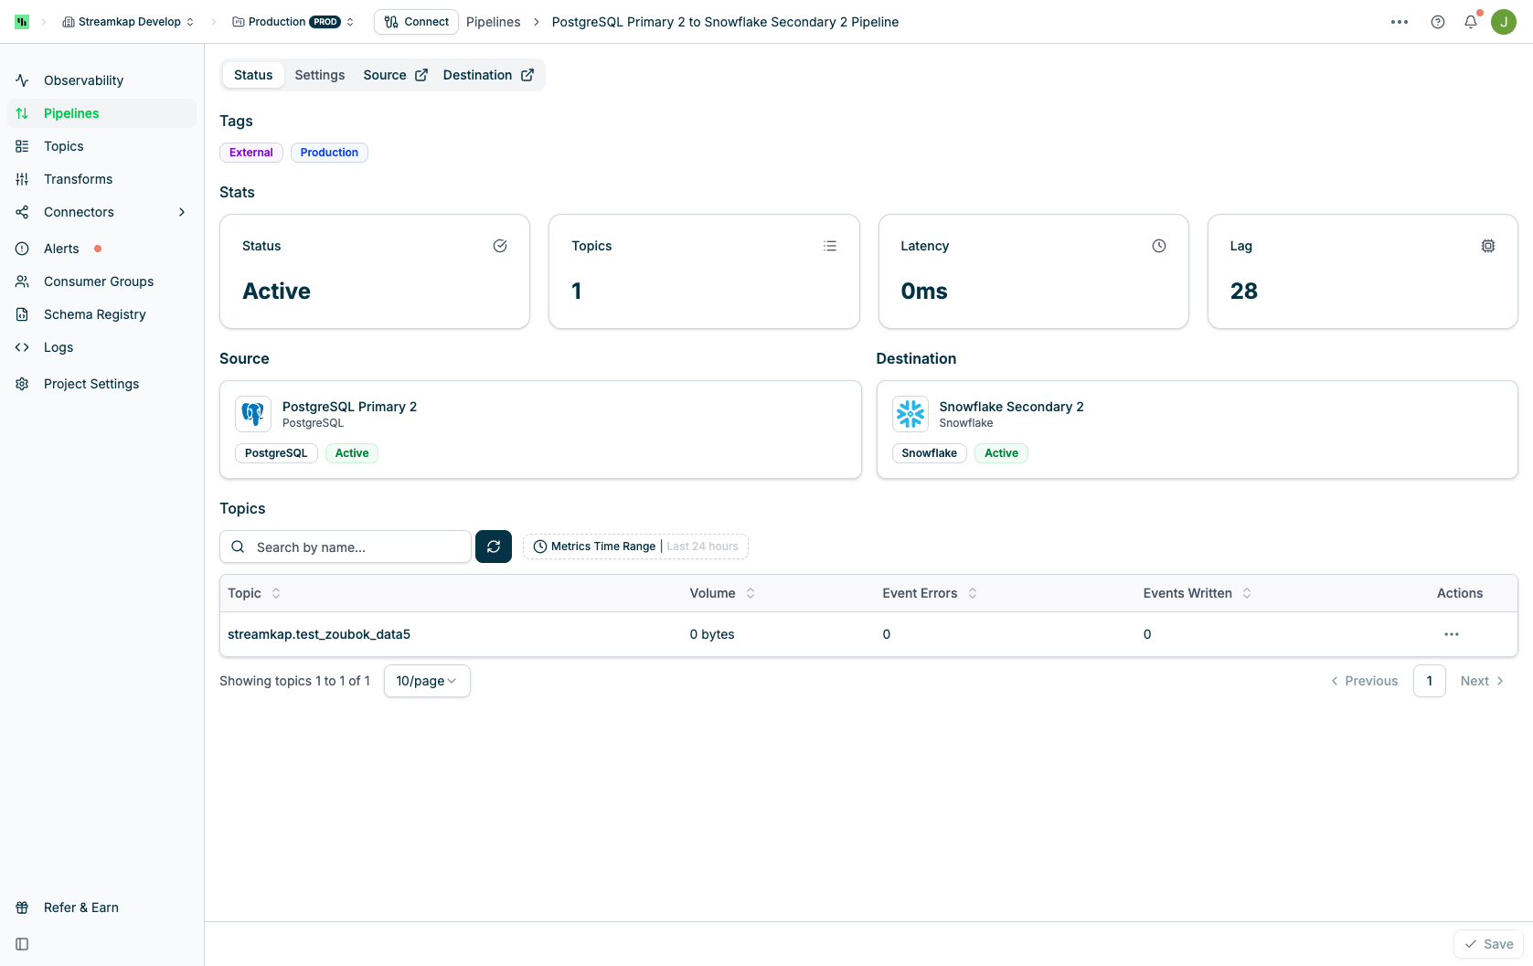1533x966 pixels.
Task: Click the External tag
Action: 251,153
